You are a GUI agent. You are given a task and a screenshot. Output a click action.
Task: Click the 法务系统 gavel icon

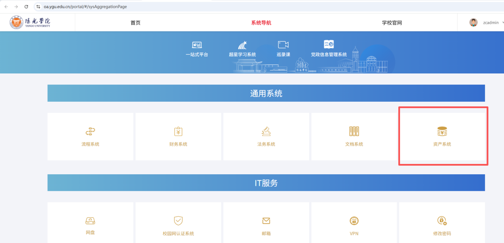(266, 131)
